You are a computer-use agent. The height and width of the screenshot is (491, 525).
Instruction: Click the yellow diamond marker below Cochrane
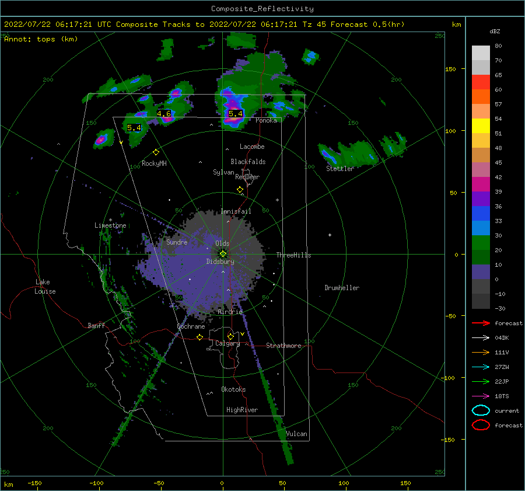point(199,337)
